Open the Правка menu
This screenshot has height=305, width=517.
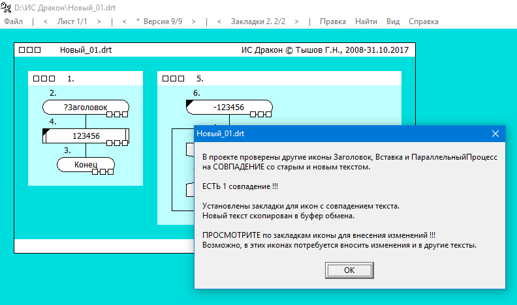[333, 22]
